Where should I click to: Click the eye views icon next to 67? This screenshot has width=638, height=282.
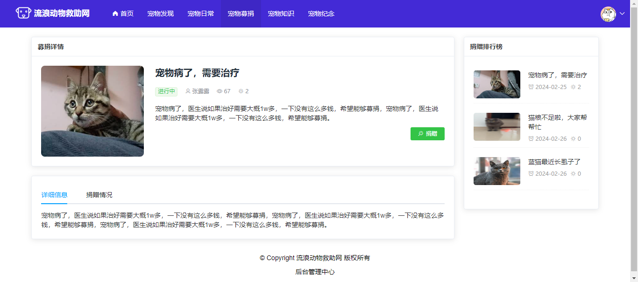point(220,91)
